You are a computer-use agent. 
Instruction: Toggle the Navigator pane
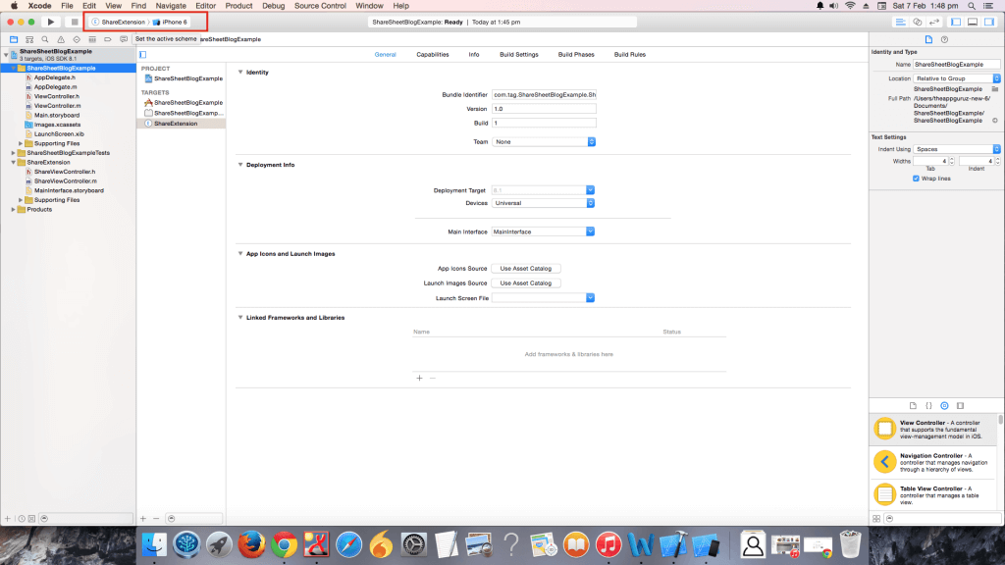956,22
